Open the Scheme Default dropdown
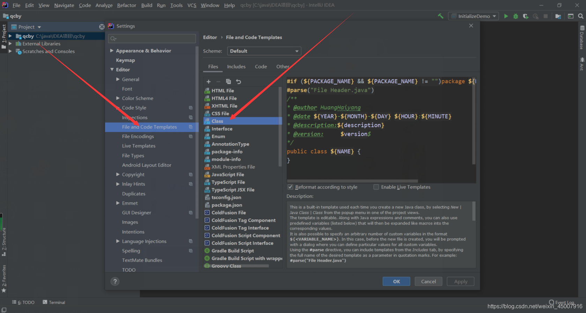586x313 pixels. tap(264, 51)
